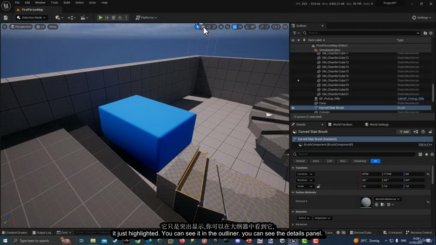Toggle surface snapping icon in viewport toolbar
The image size is (436, 245).
228,27
